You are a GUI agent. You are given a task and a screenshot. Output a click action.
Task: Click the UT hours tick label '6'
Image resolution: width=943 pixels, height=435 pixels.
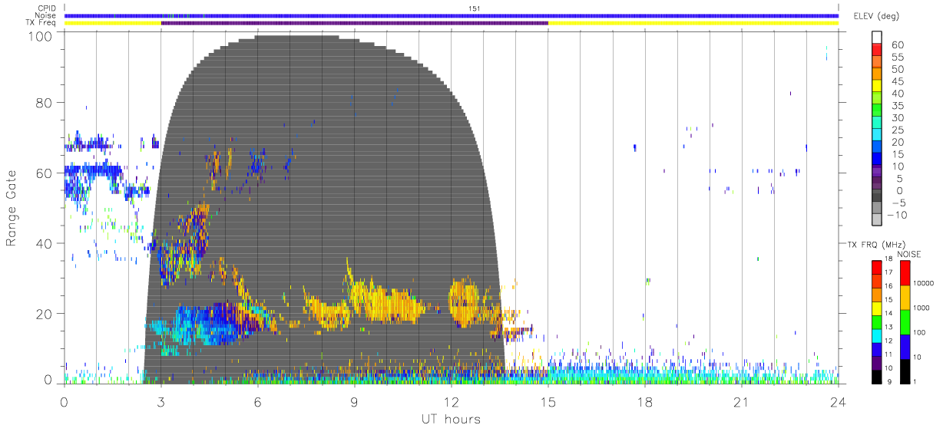coord(258,403)
